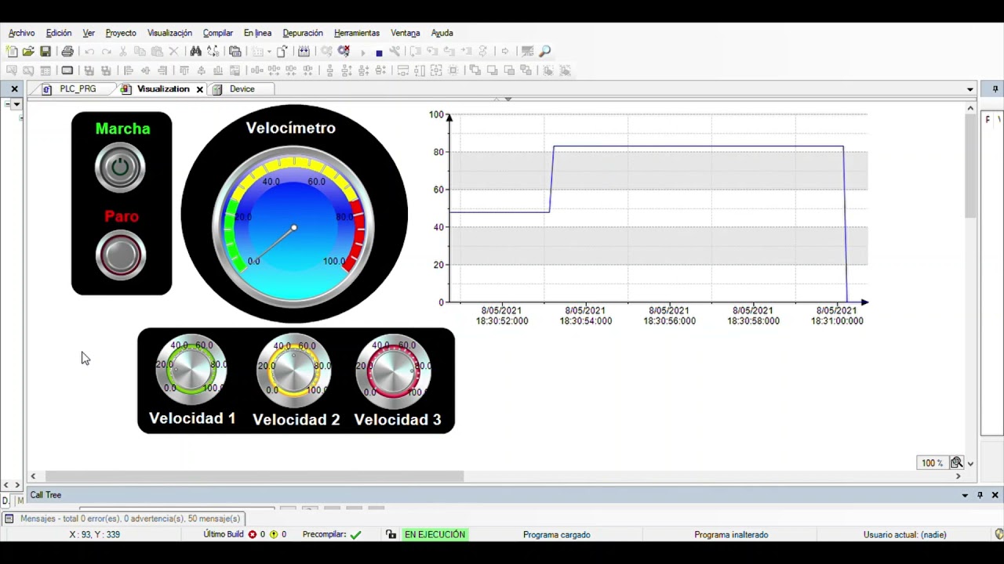The width and height of the screenshot is (1004, 564).
Task: Click the lock icon in status bar
Action: coord(391,534)
